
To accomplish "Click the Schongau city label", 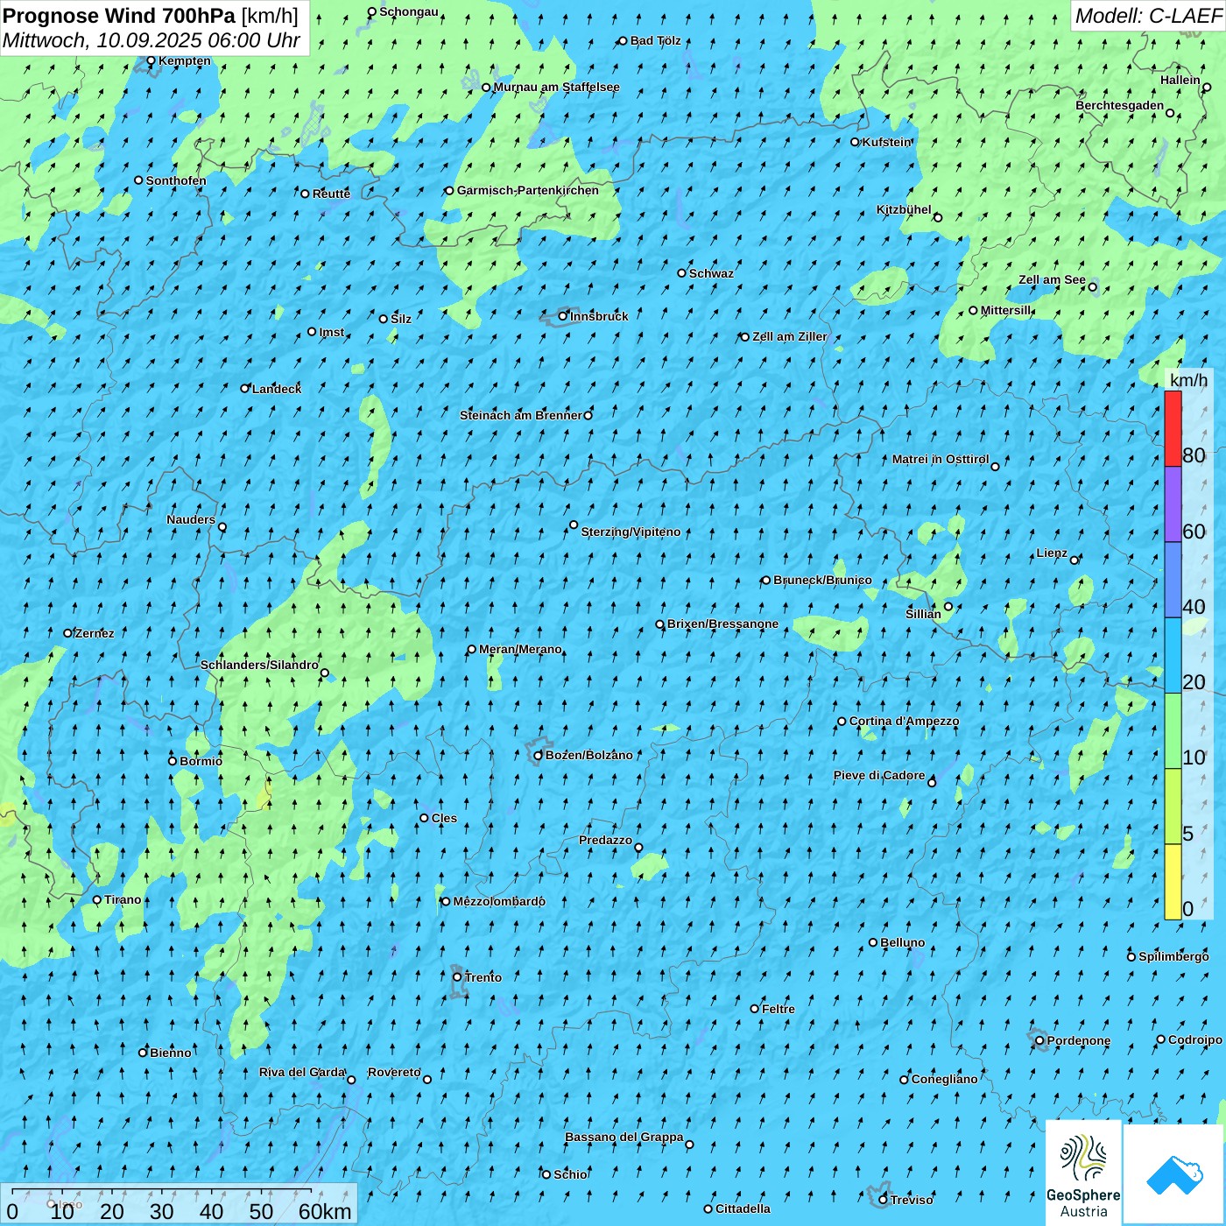I will tap(408, 11).
